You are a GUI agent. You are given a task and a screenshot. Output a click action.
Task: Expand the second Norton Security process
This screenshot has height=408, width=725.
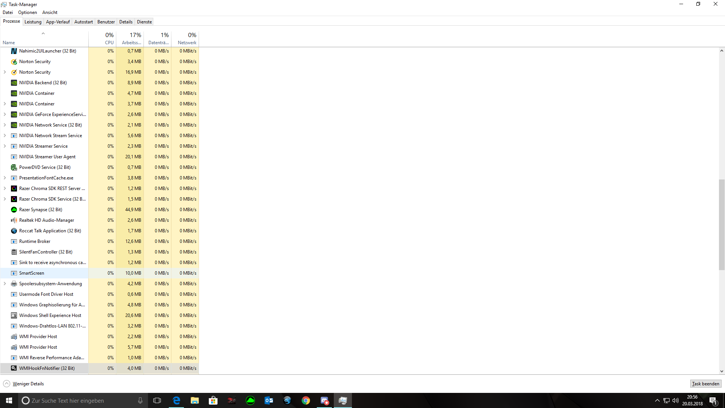click(x=5, y=72)
